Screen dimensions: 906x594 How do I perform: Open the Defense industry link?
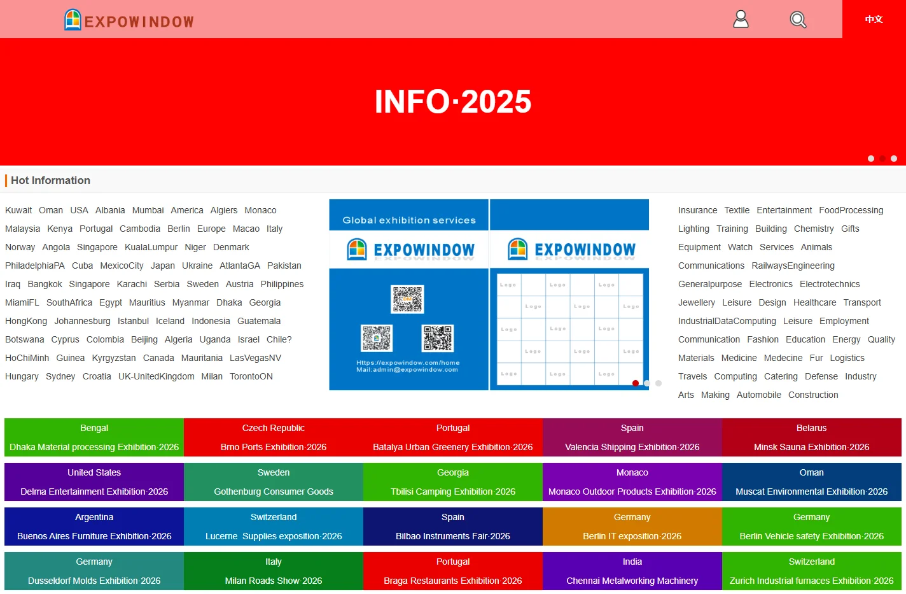pyautogui.click(x=821, y=376)
